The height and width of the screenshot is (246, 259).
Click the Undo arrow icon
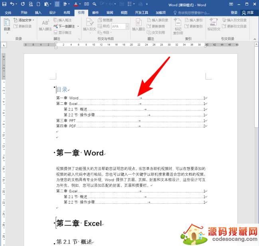pyautogui.click(x=12, y=4)
